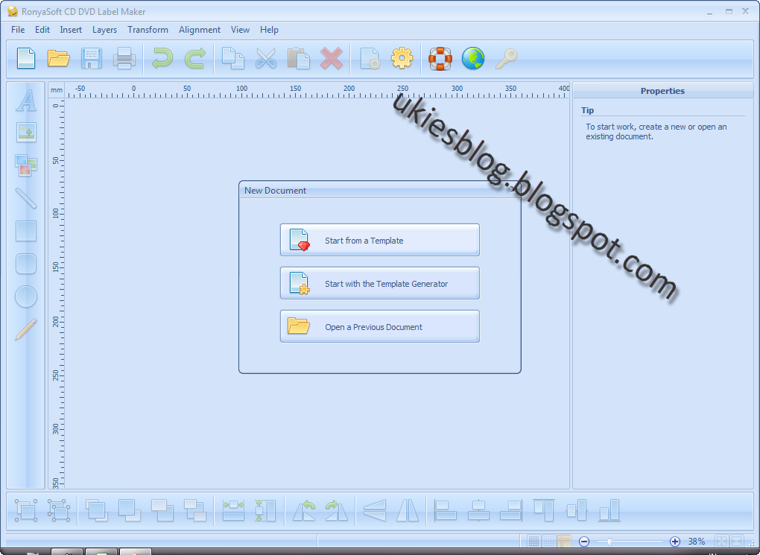Toggle grid visibility in the status bar
The image size is (760, 555).
535,541
